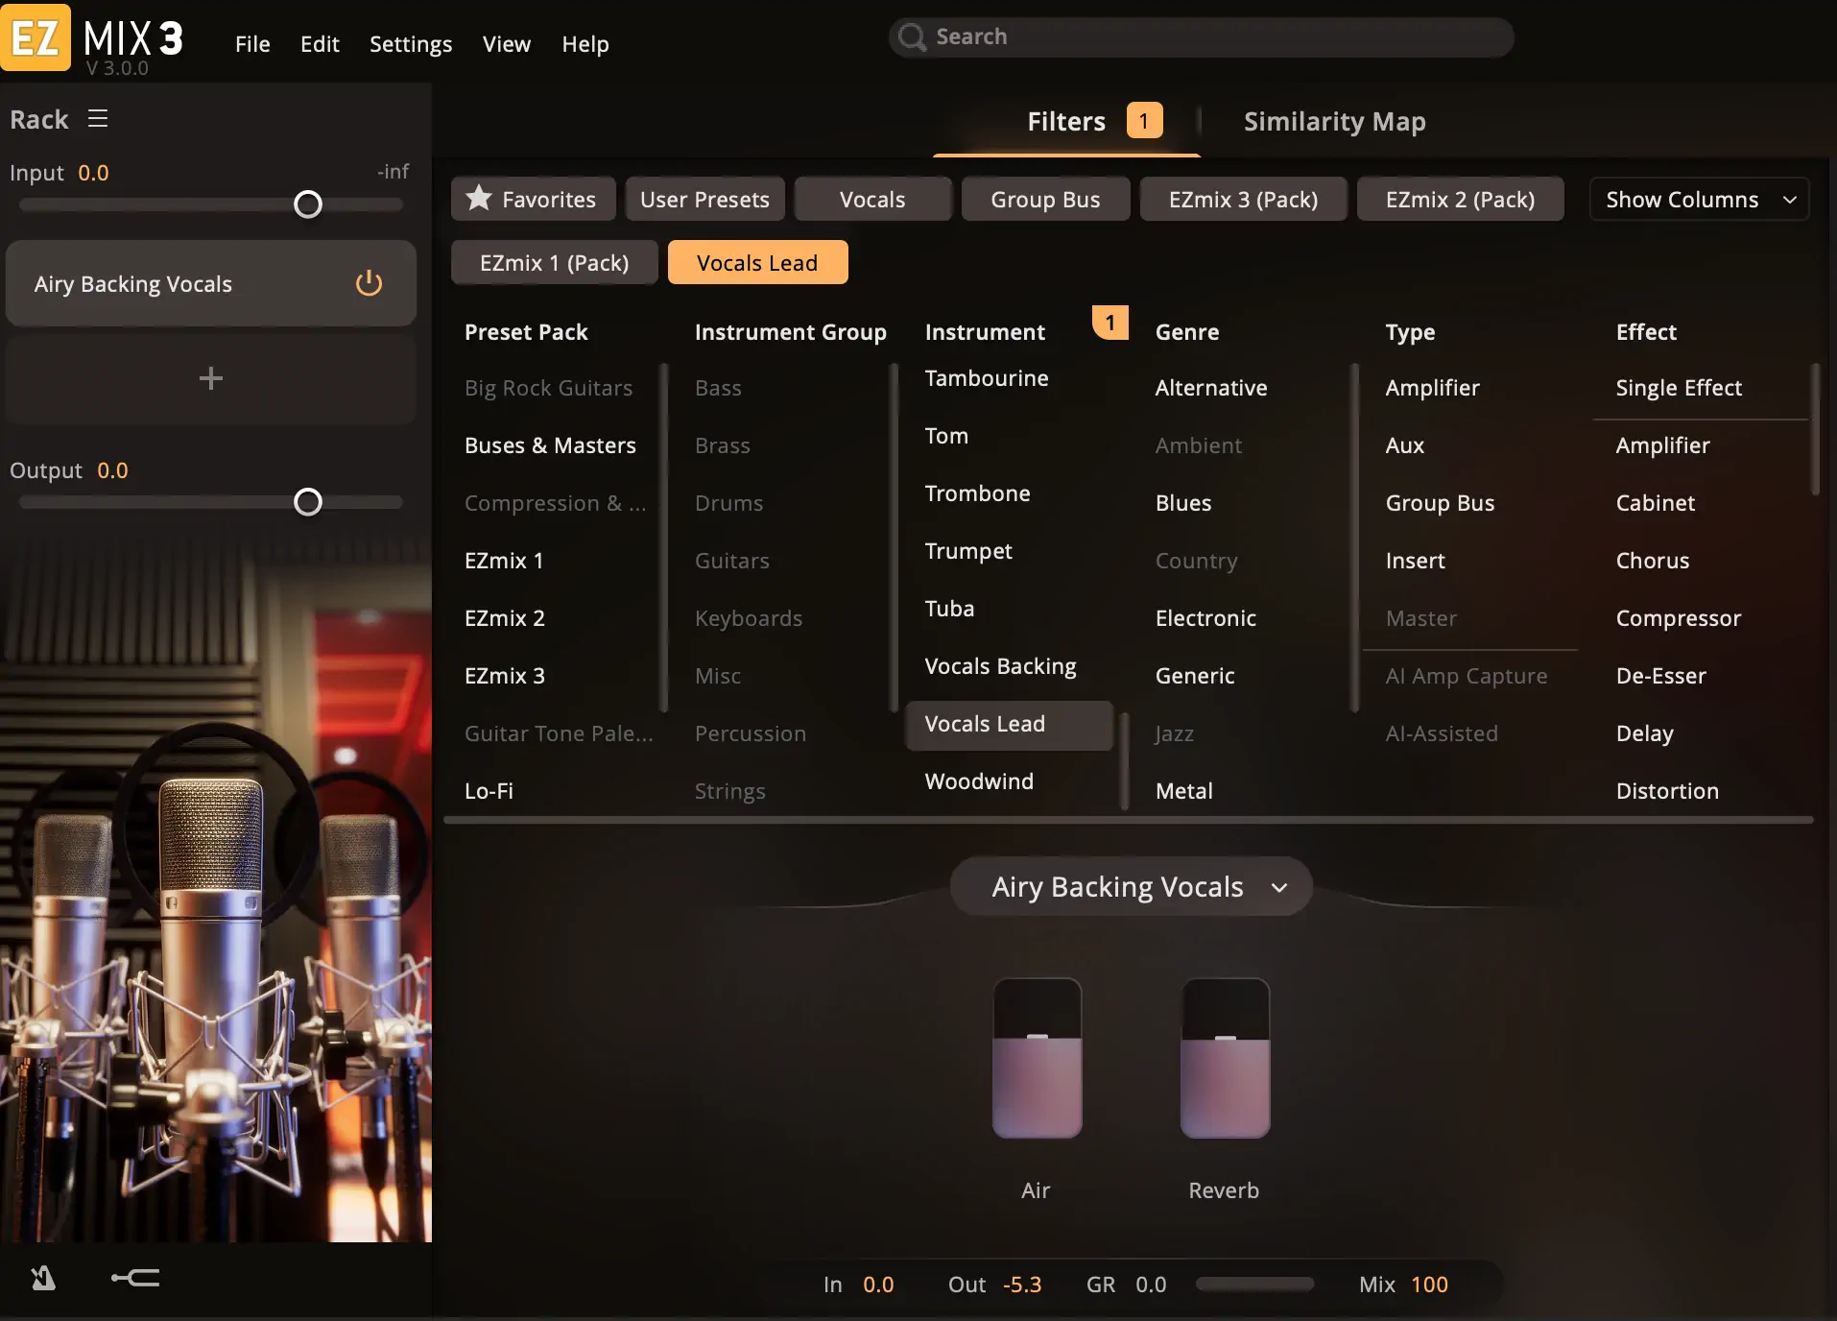Select Trombone in Instrument column
The width and height of the screenshot is (1837, 1321).
(977, 493)
